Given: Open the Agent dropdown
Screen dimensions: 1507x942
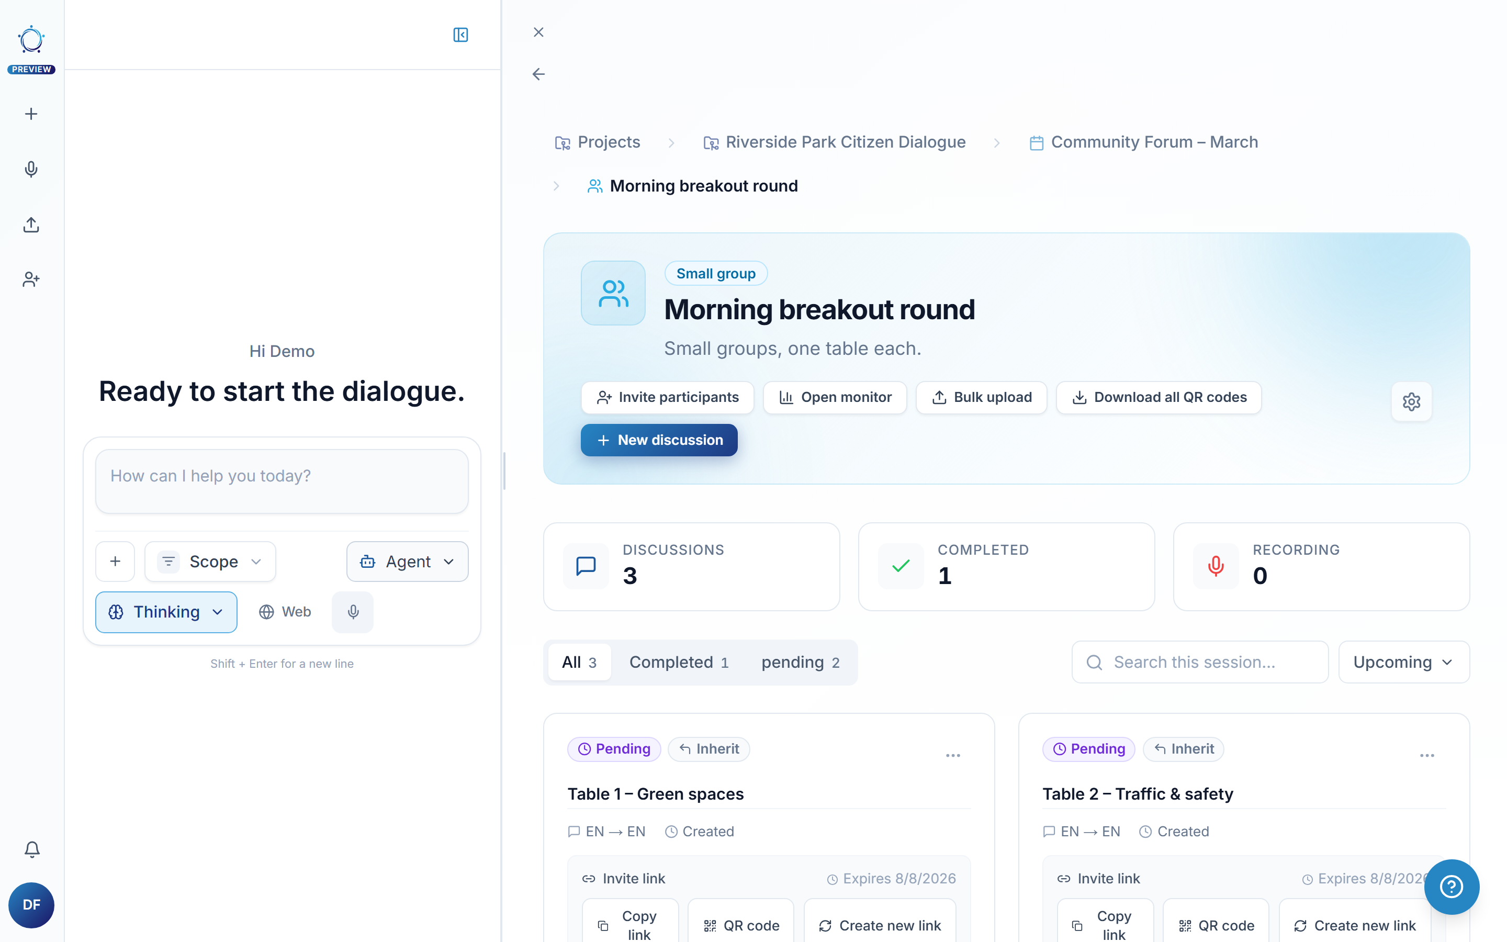Looking at the screenshot, I should coord(407,562).
